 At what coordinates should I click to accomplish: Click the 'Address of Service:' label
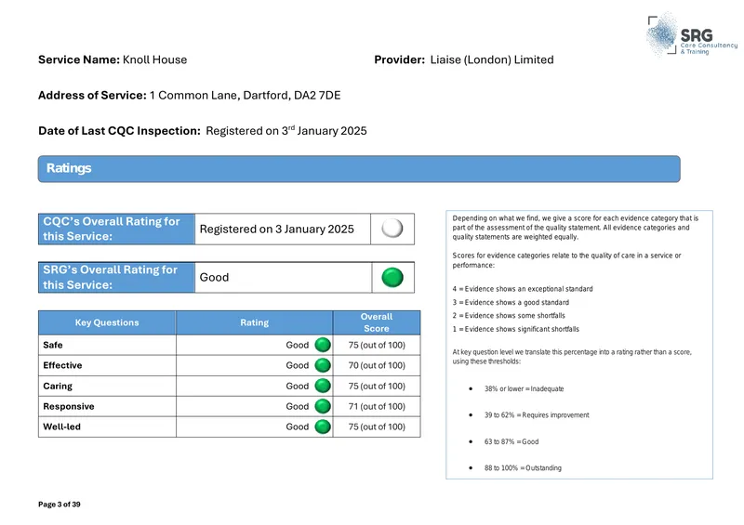pos(92,96)
